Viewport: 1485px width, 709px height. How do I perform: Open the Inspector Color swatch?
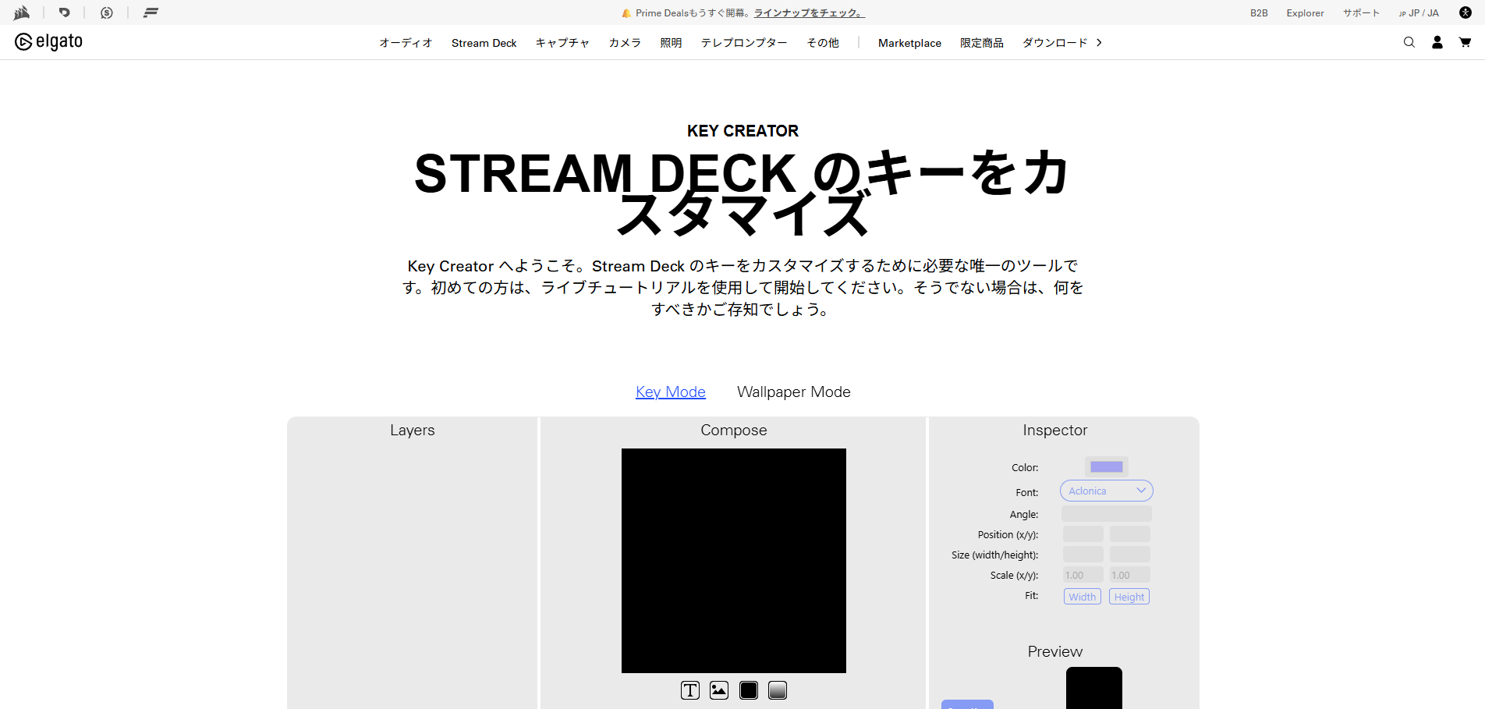1107,466
